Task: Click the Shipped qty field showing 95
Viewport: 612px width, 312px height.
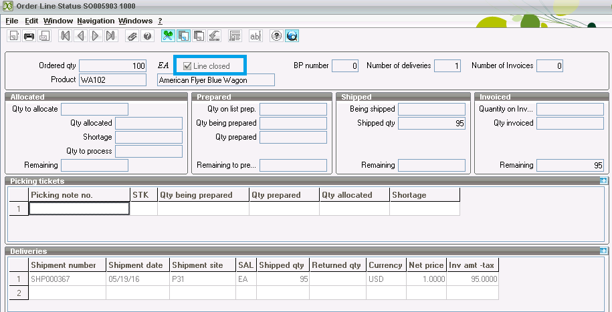Action: point(431,123)
